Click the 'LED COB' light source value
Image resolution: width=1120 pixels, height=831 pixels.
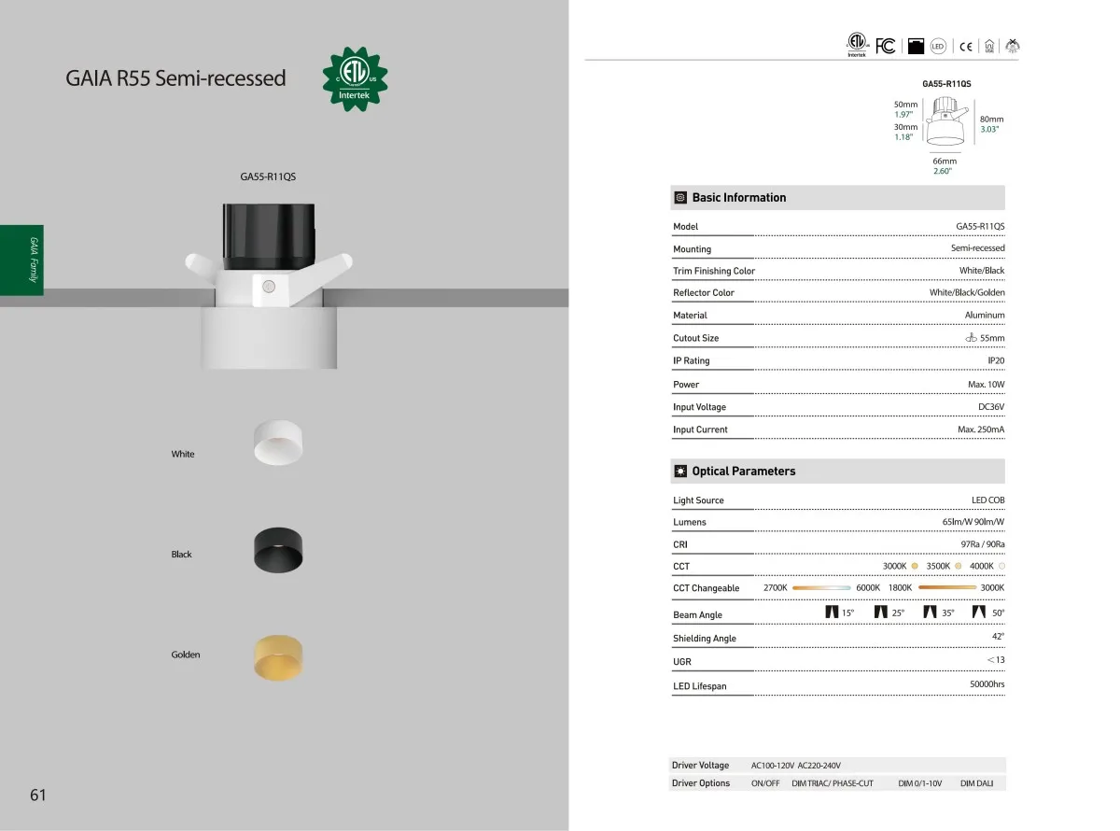tap(987, 500)
